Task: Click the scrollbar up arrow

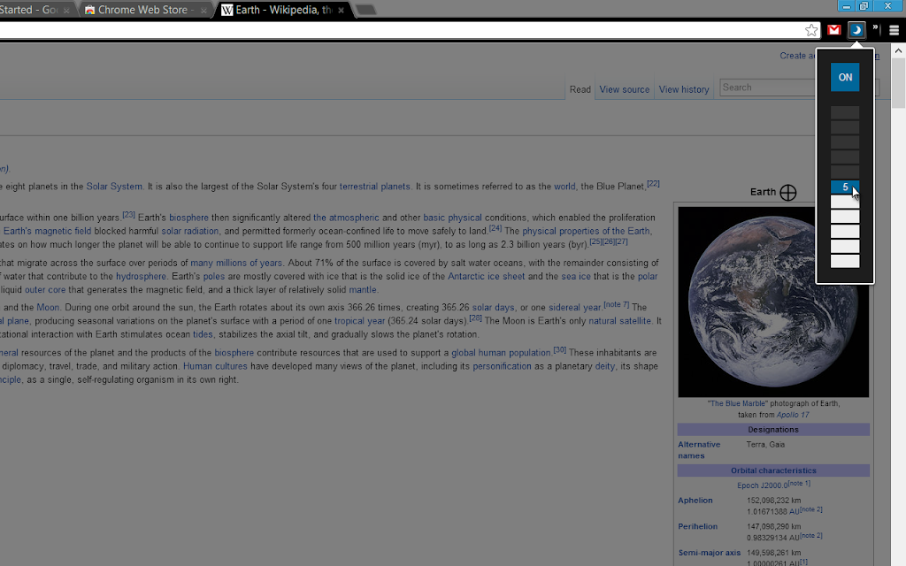Action: [899, 50]
